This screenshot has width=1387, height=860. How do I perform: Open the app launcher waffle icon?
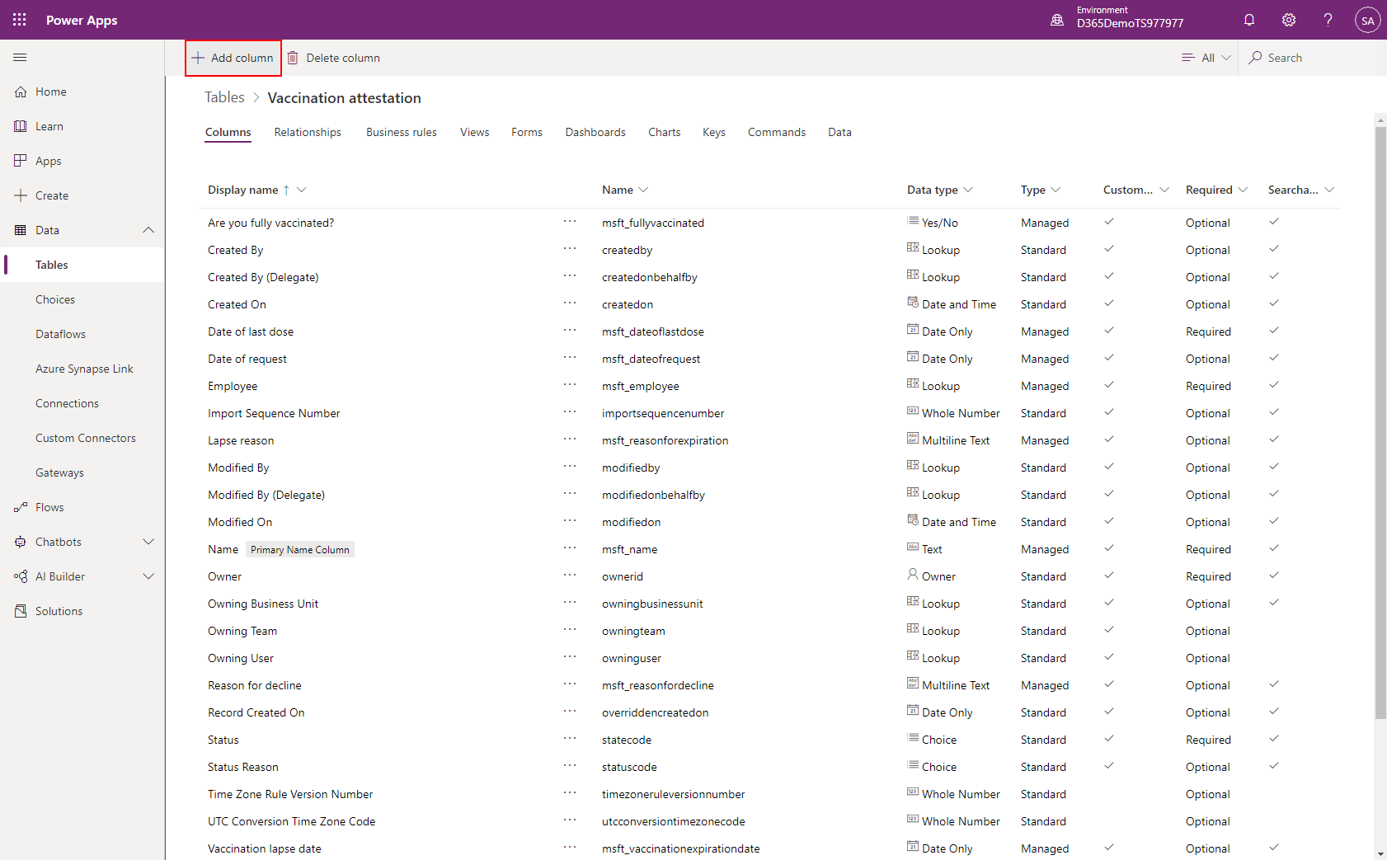tap(20, 20)
